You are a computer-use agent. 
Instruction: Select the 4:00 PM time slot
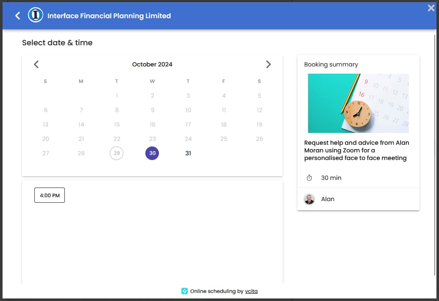coord(50,195)
